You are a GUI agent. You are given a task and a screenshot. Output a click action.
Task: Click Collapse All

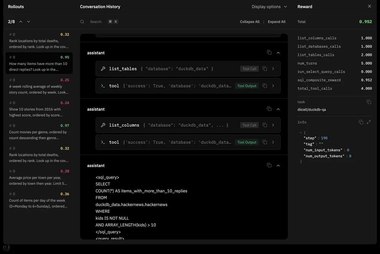(x=250, y=22)
